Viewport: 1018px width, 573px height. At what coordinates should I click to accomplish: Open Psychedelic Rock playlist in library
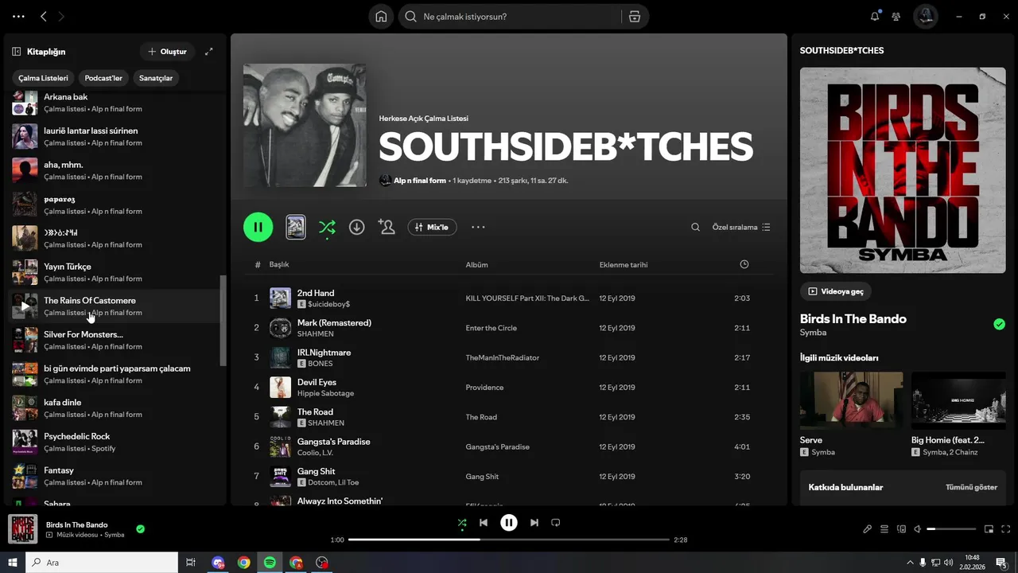click(x=115, y=442)
